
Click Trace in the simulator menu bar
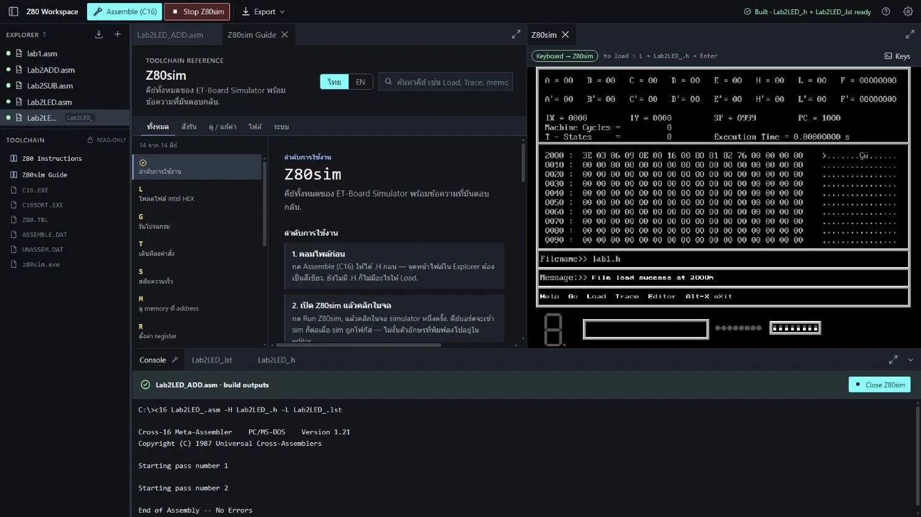click(627, 296)
